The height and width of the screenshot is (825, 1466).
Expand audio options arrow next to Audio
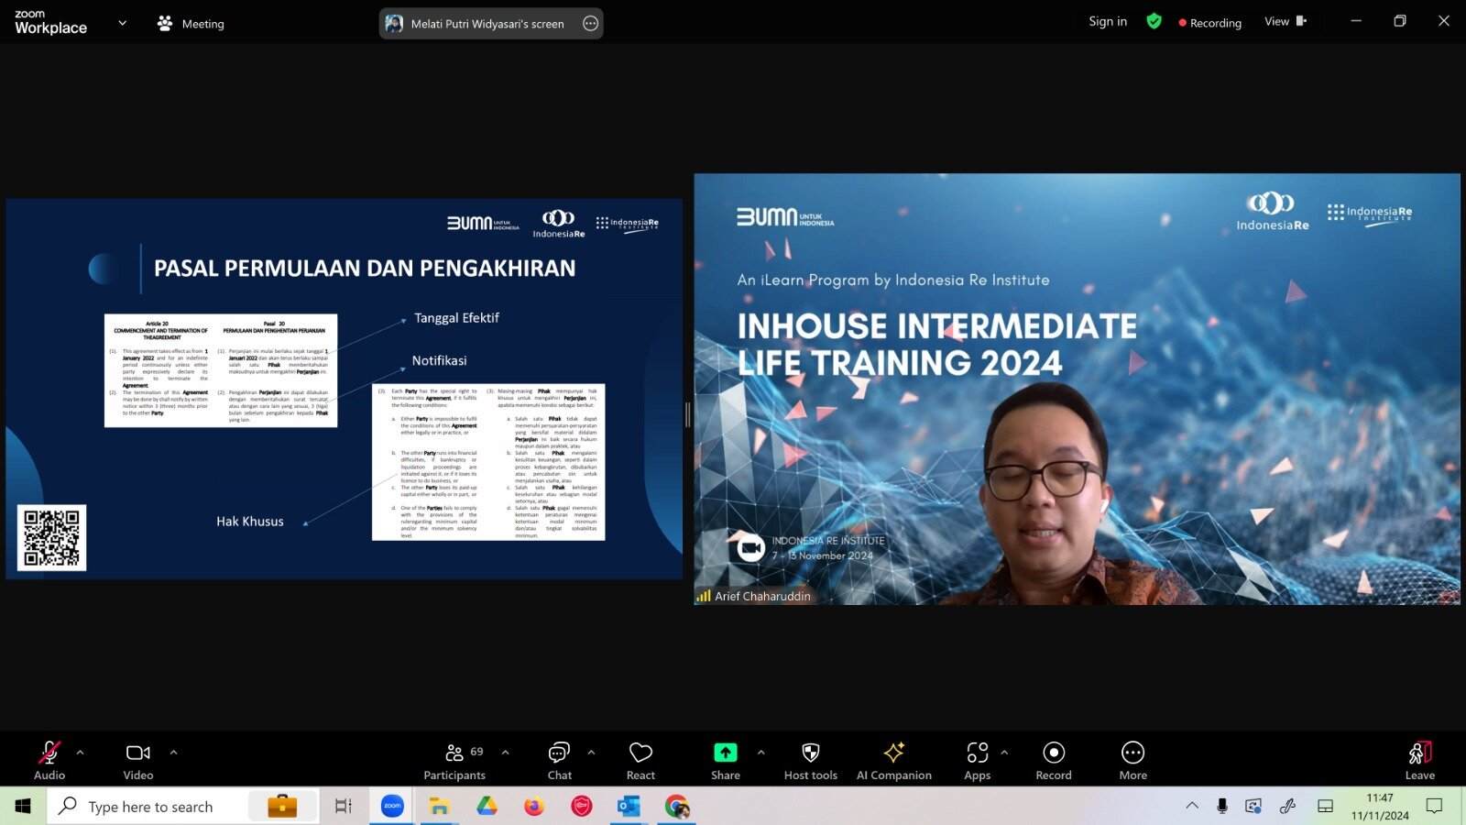click(x=81, y=753)
